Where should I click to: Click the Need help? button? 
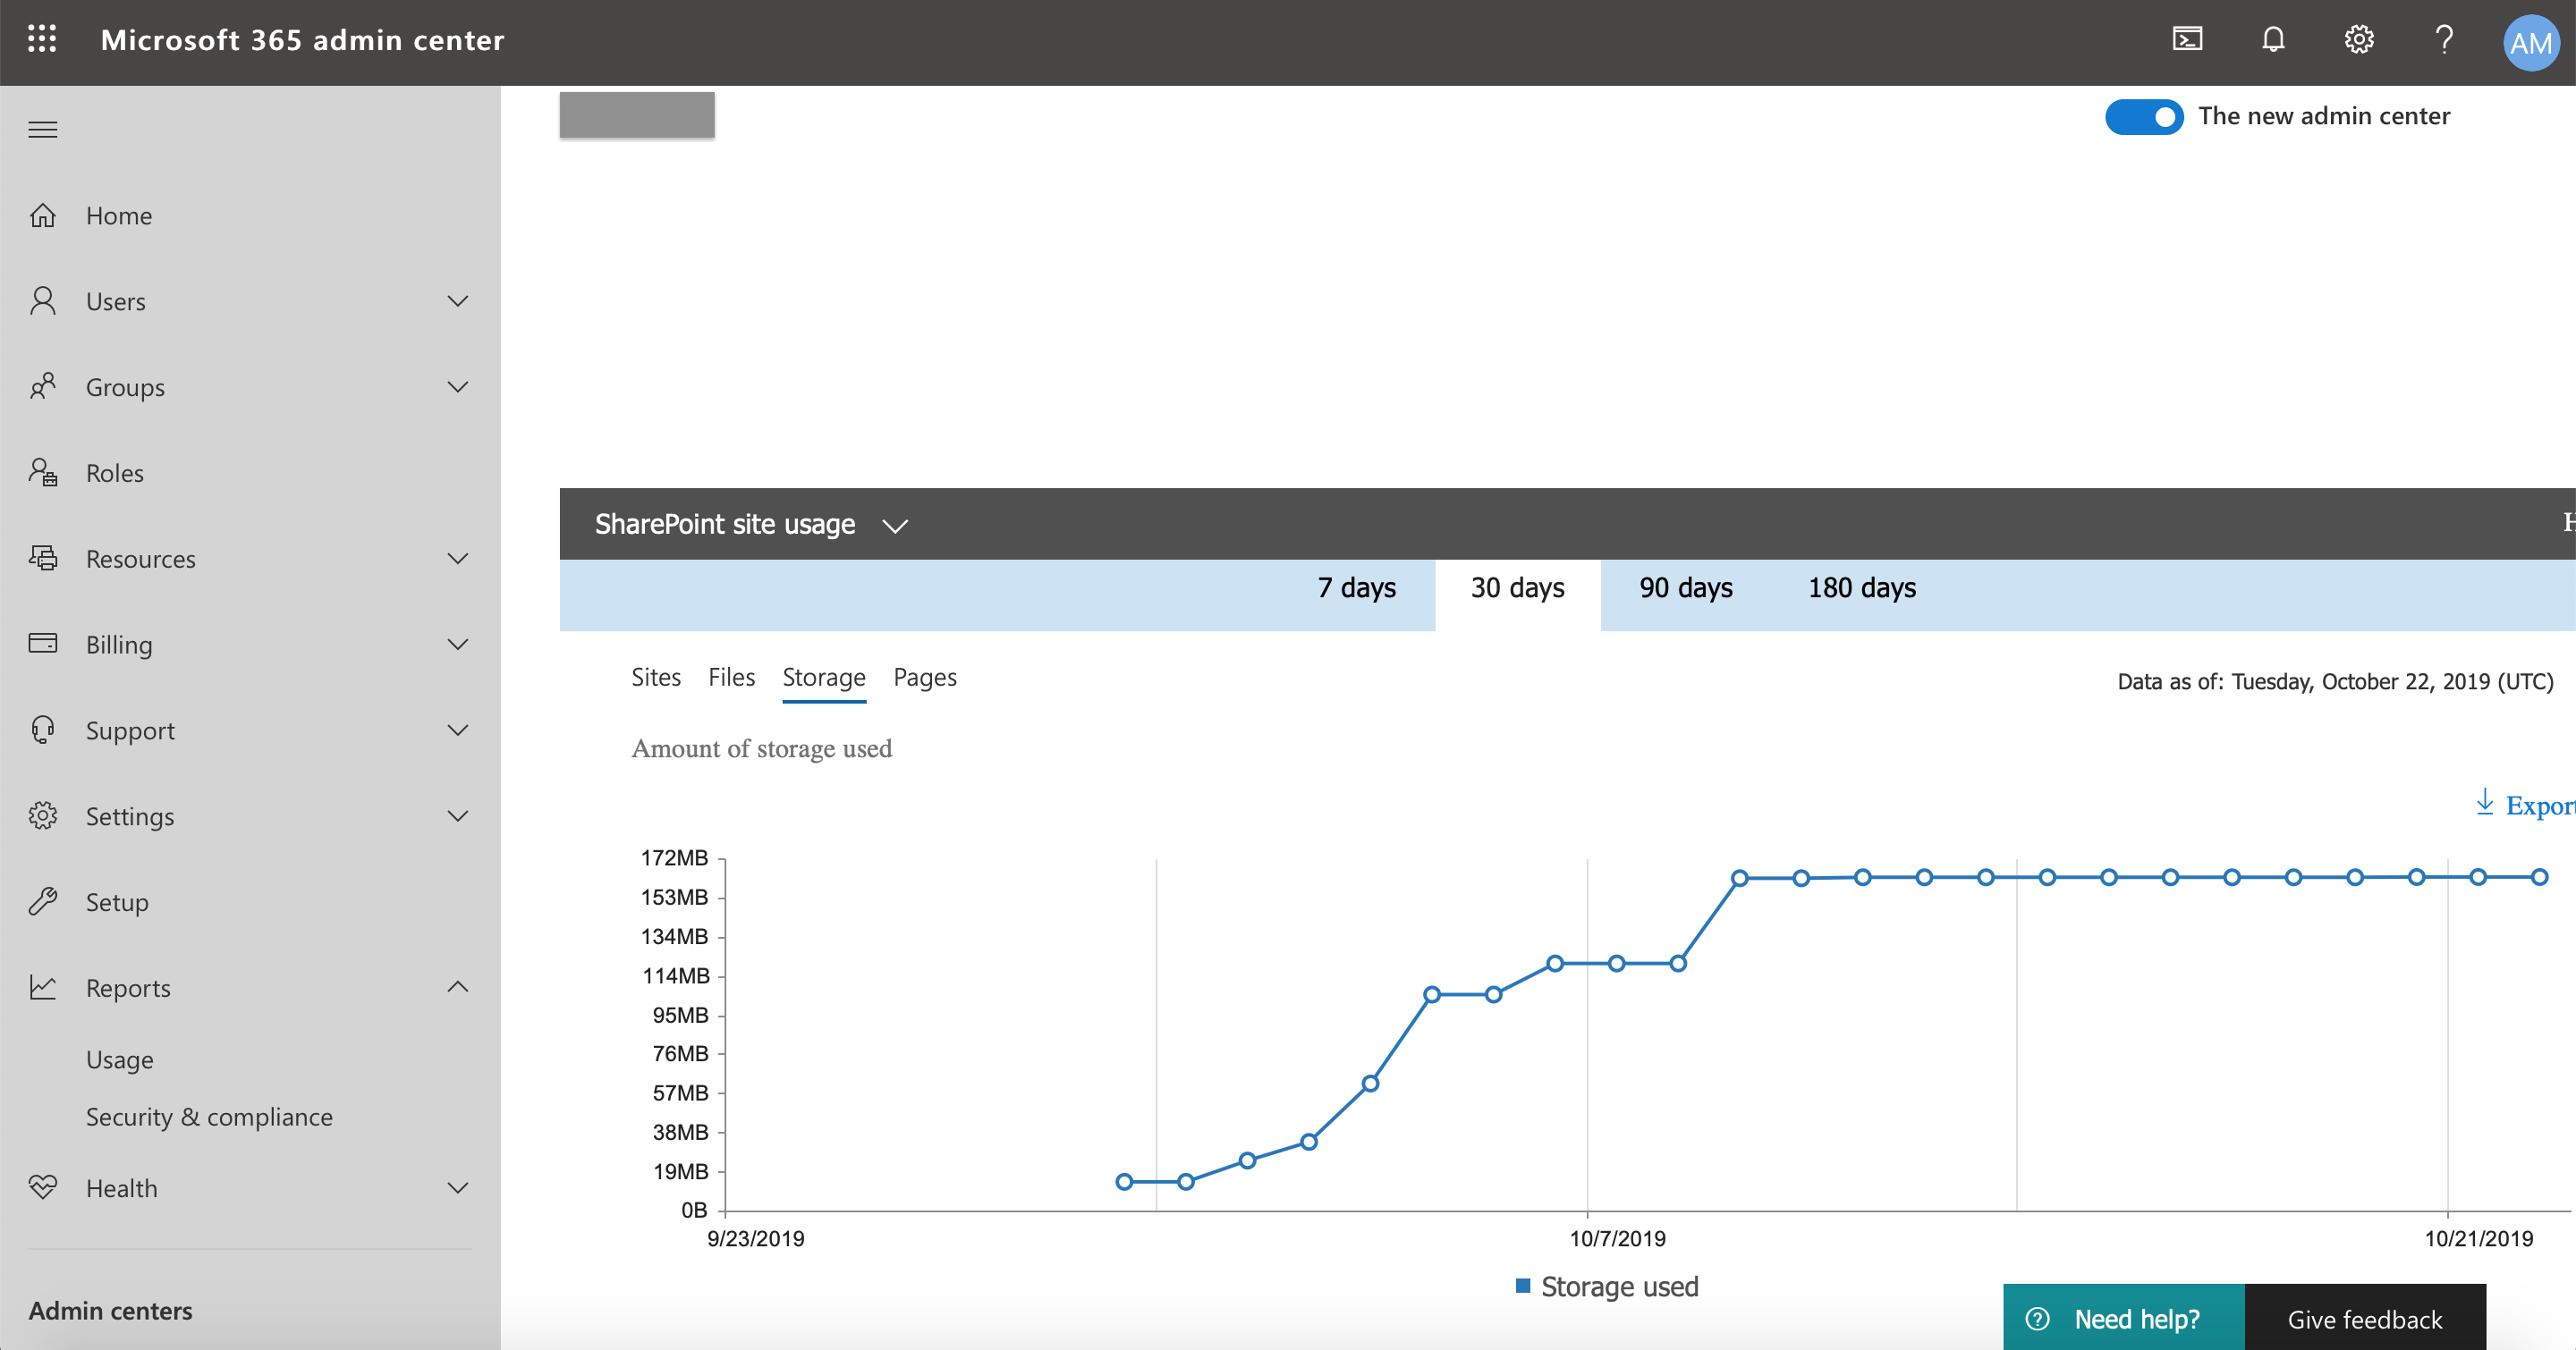[x=2124, y=1318]
